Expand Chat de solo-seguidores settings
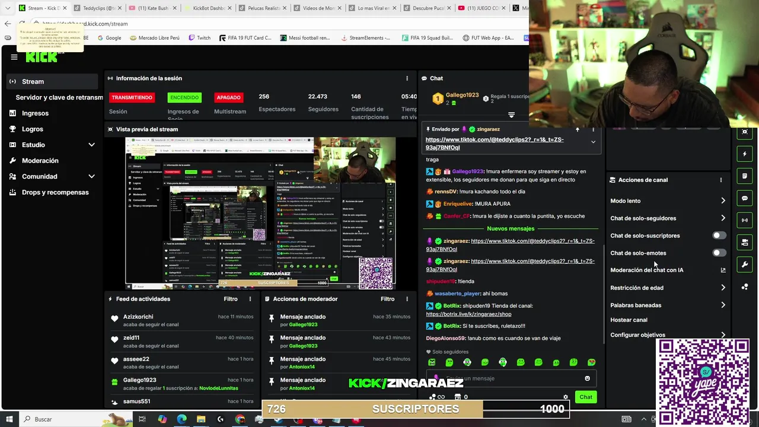Viewport: 759px width, 427px height. [723, 218]
